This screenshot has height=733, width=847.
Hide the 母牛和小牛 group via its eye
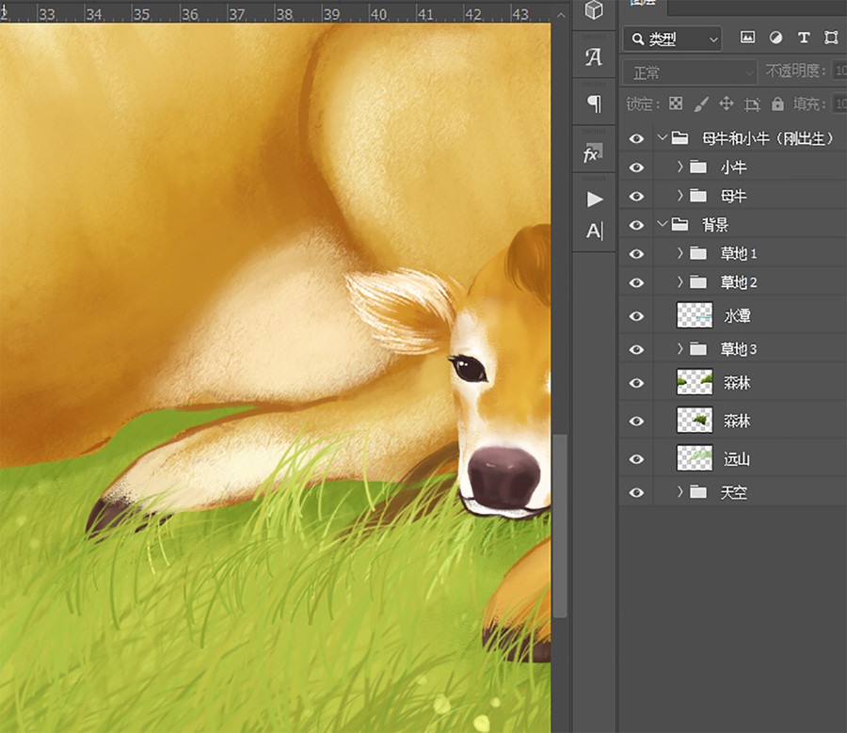pyautogui.click(x=636, y=139)
